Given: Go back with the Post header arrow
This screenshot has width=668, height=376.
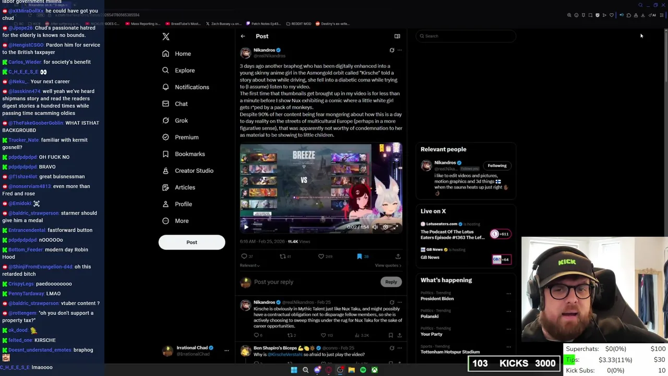Looking at the screenshot, I should click(x=243, y=36).
